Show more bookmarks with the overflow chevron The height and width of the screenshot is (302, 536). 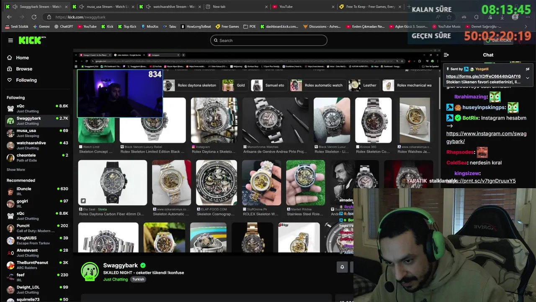526,26
